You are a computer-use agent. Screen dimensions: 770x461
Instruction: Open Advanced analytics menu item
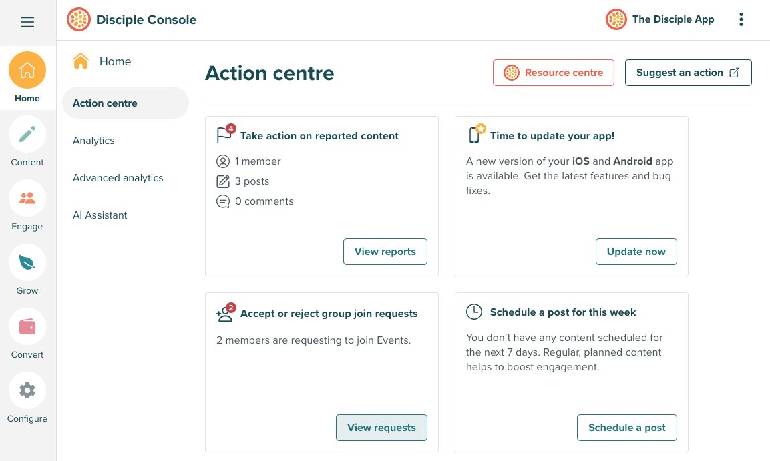[x=118, y=178]
